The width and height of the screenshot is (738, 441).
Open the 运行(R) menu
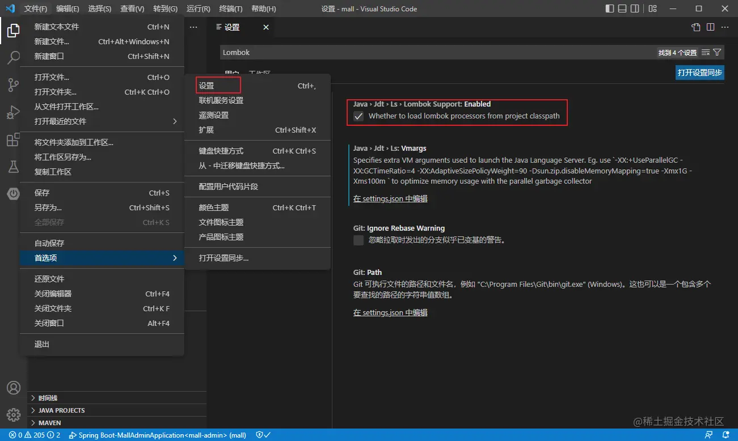(x=198, y=9)
